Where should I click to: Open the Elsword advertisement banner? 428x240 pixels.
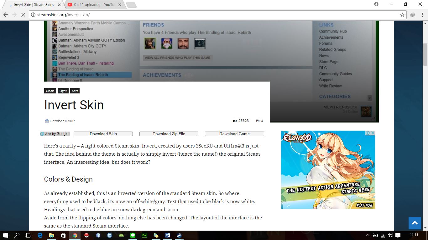click(328, 170)
